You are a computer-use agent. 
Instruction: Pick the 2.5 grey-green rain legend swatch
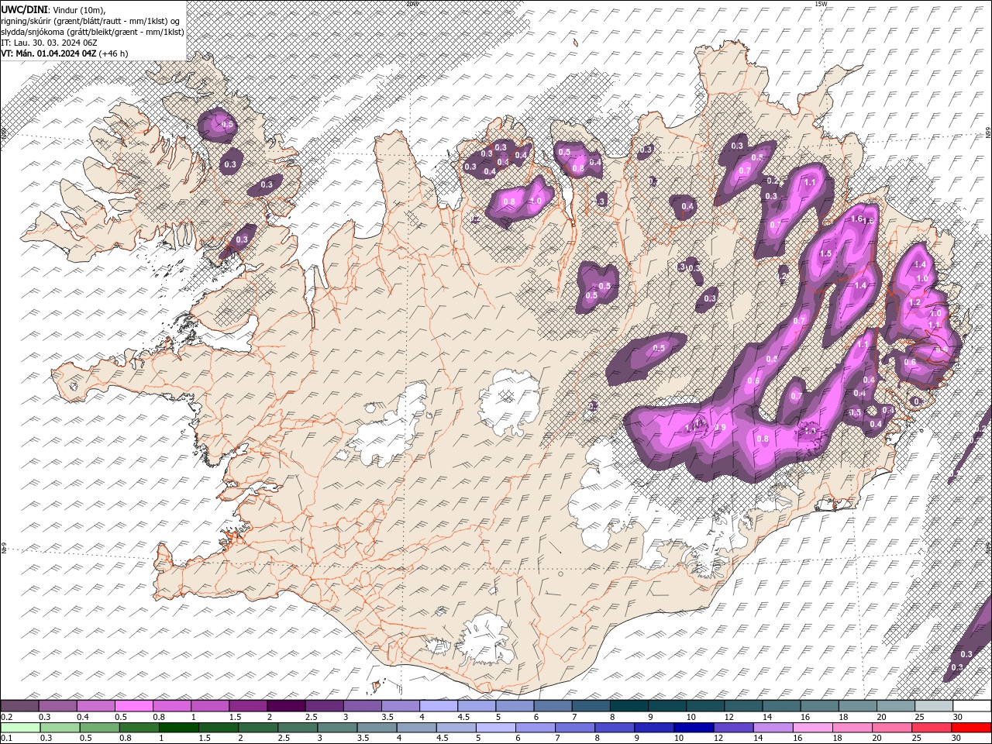click(x=298, y=728)
